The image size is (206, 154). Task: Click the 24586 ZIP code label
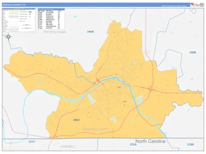pos(193,53)
